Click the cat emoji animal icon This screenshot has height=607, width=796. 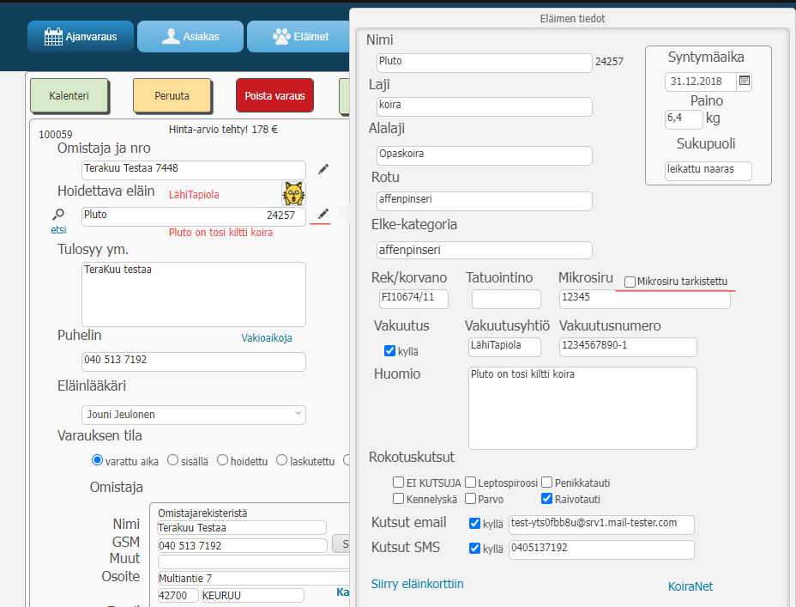tap(293, 193)
